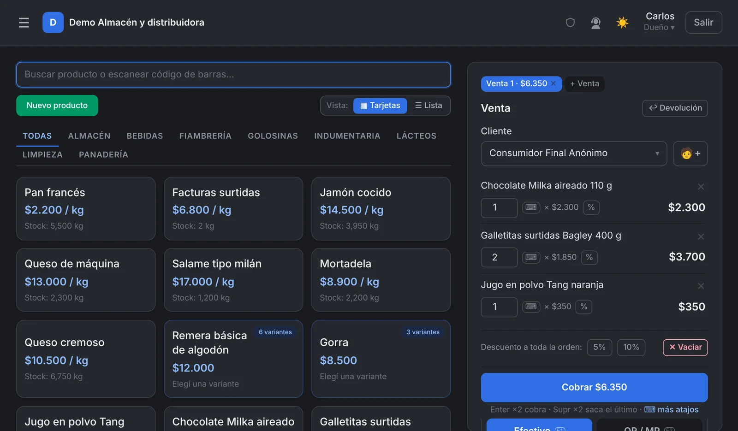Select the LIMPIEZA category tab

(42, 155)
